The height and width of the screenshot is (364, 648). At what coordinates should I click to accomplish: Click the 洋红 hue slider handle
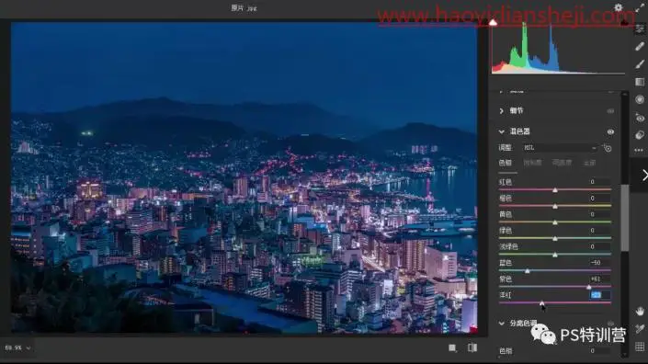point(541,303)
